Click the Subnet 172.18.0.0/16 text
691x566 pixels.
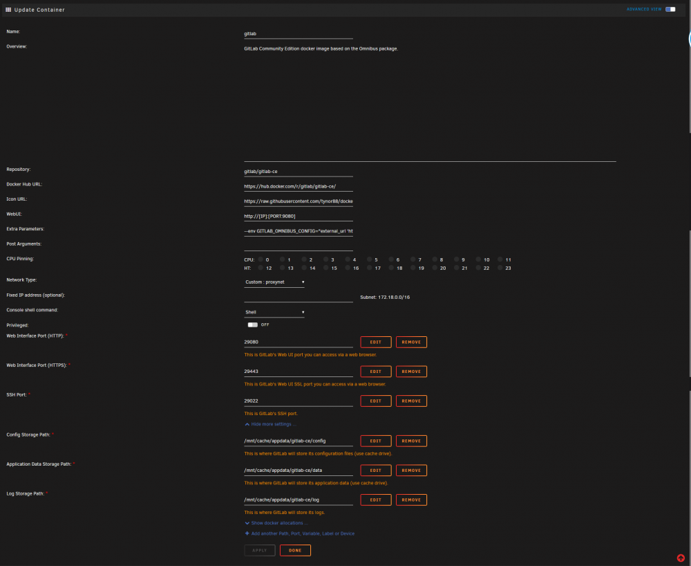tap(385, 298)
